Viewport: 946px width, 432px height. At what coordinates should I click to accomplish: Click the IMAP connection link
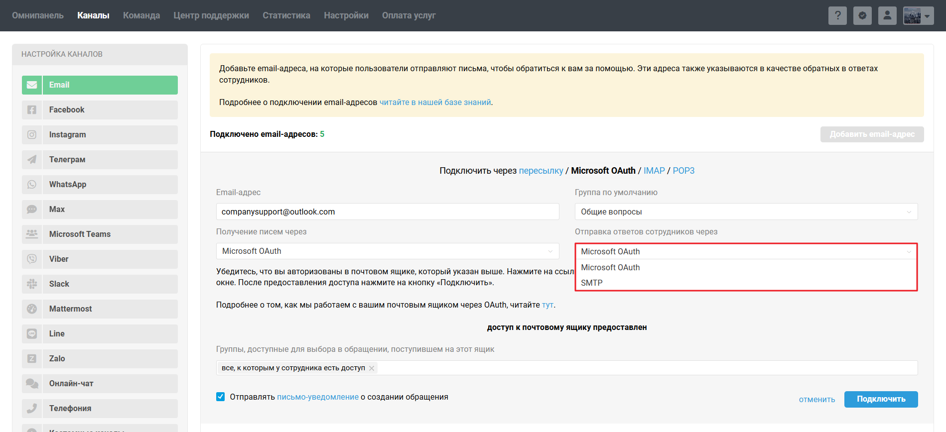[654, 171]
